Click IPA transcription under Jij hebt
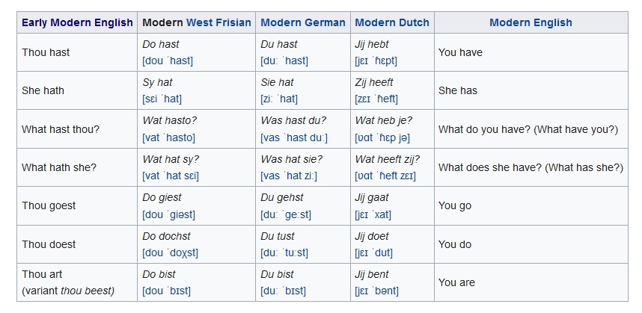The height and width of the screenshot is (313, 642). click(x=376, y=61)
